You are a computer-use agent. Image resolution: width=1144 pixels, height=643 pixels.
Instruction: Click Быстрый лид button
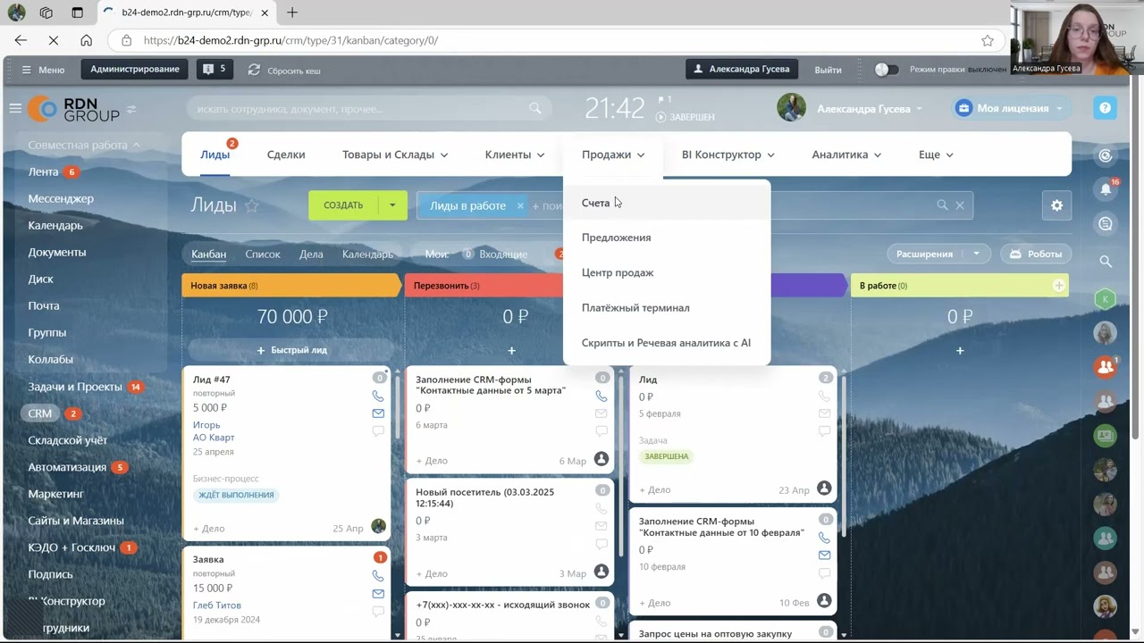(x=291, y=350)
